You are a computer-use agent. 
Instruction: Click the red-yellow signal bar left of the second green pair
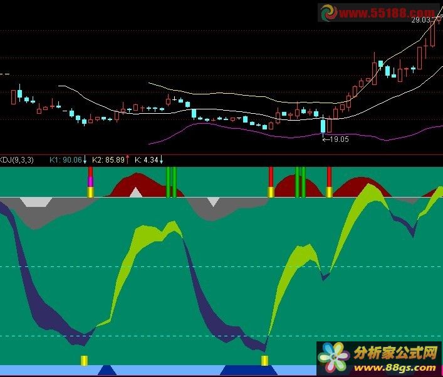click(271, 182)
